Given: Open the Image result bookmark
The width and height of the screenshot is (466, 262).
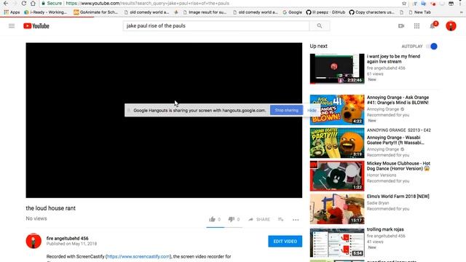Looking at the screenshot, I should tap(205, 12).
